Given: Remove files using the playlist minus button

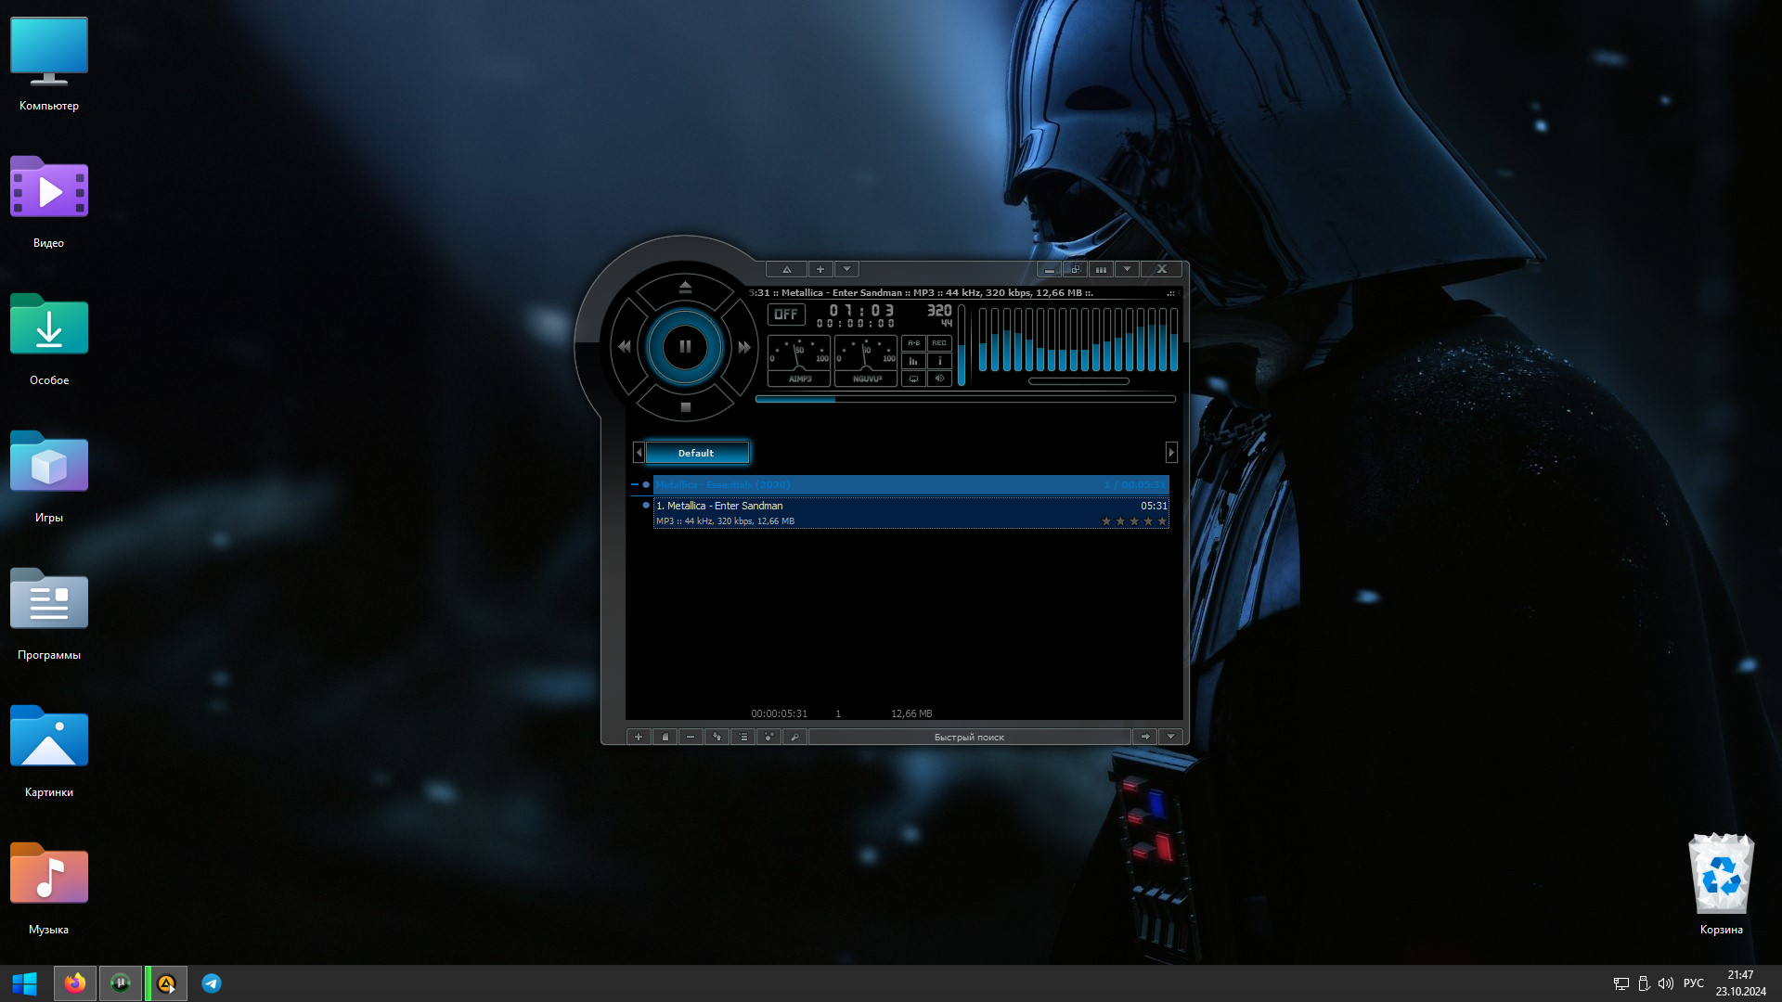Looking at the screenshot, I should point(691,737).
